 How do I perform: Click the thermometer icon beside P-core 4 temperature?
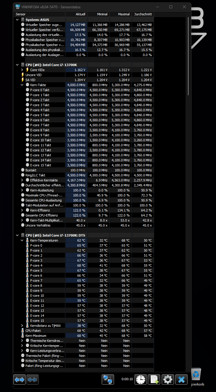(x=27, y=265)
